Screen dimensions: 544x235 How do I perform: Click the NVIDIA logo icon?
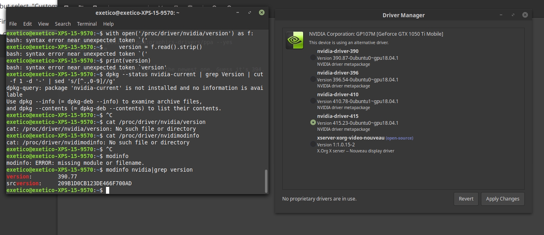point(294,40)
